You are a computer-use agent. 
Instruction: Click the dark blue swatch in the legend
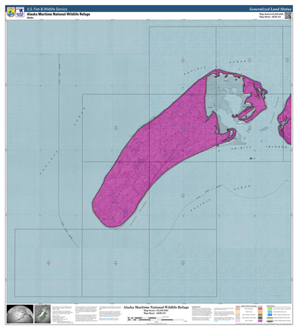[270, 314]
